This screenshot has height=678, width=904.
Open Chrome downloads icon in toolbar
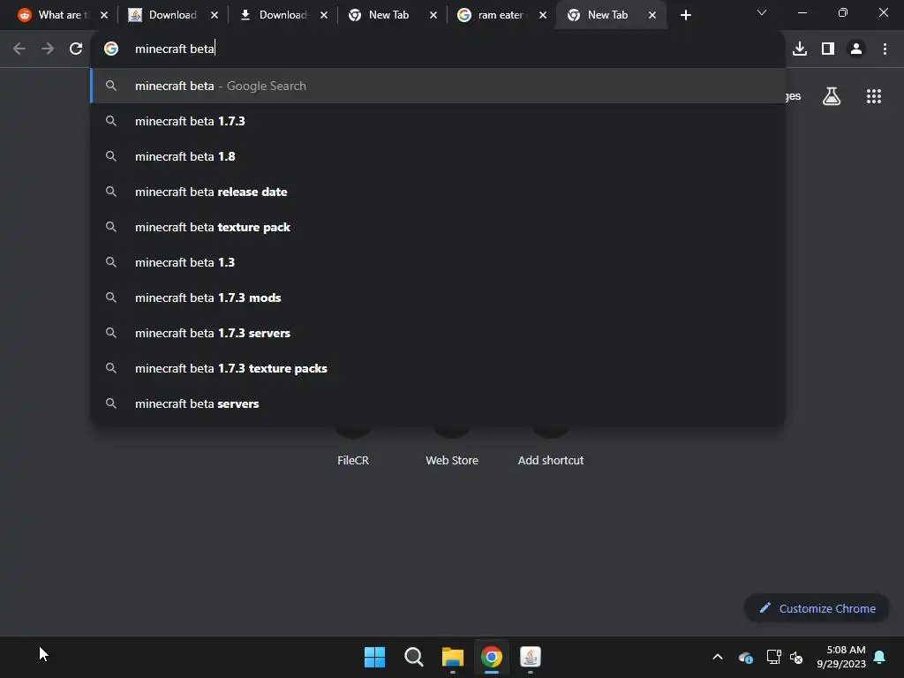tap(799, 49)
